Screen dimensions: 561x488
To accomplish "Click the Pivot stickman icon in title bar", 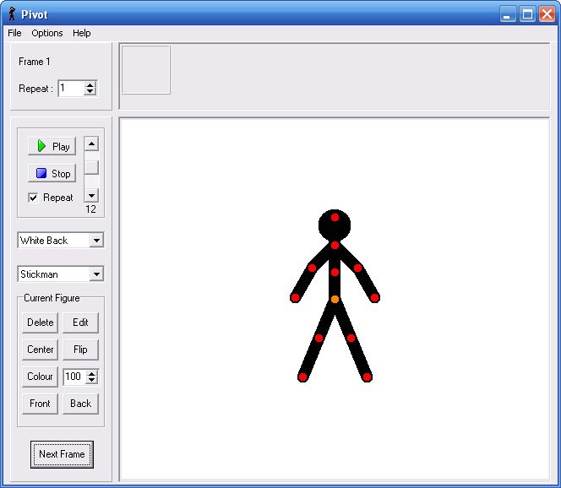I will click(12, 14).
